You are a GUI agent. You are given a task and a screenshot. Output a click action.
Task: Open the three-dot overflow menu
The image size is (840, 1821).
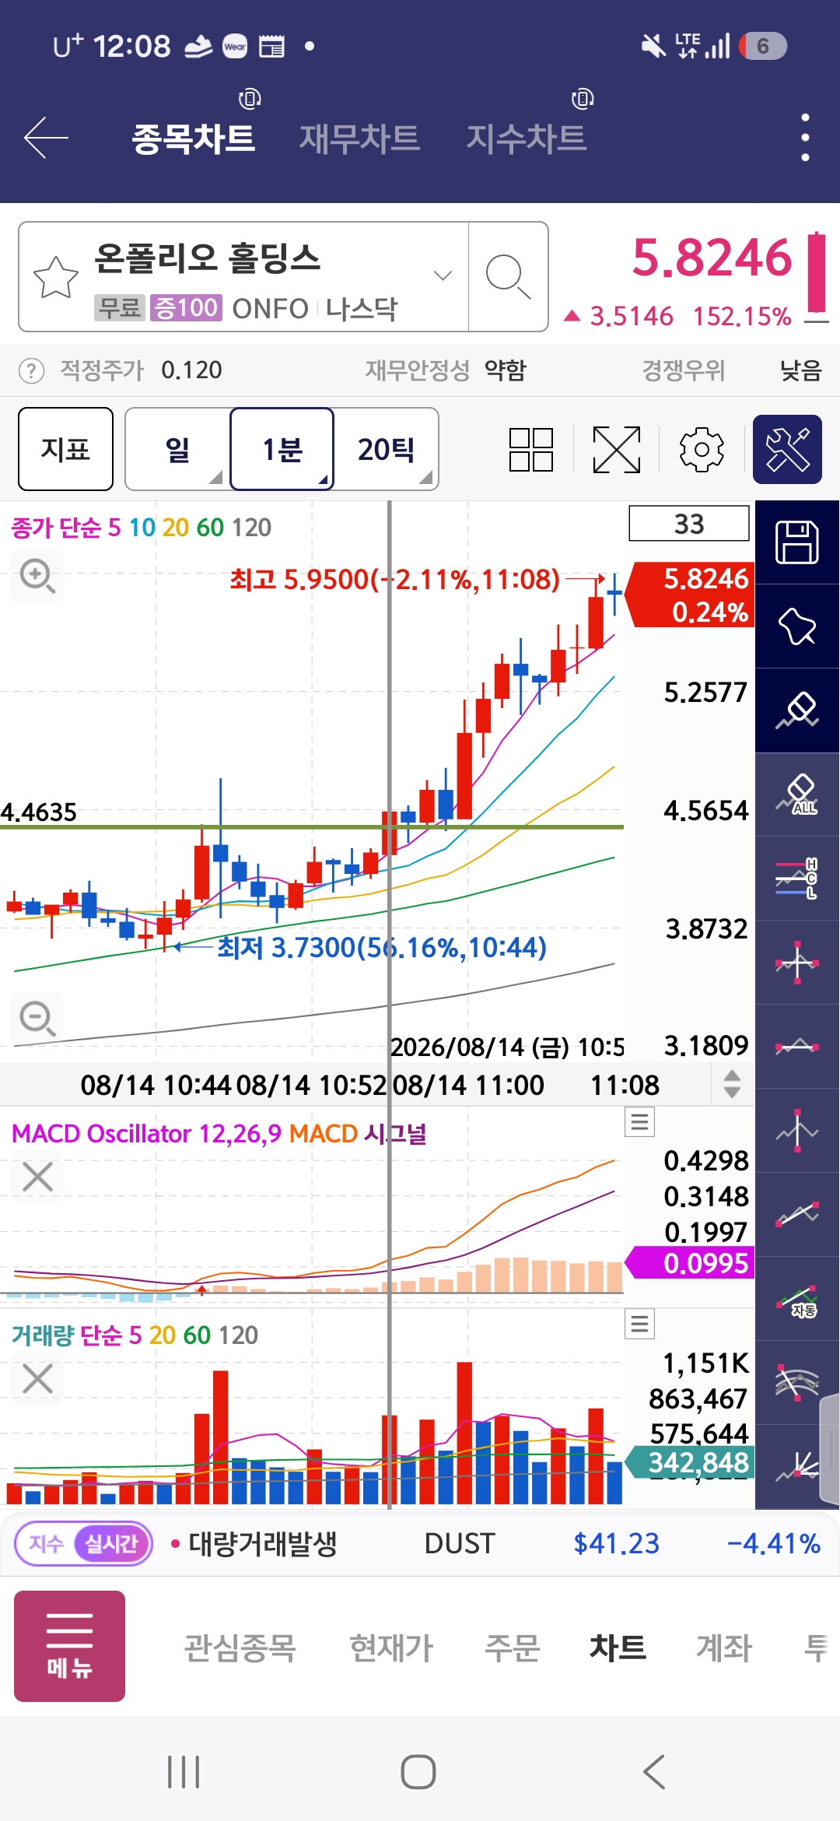click(x=805, y=138)
